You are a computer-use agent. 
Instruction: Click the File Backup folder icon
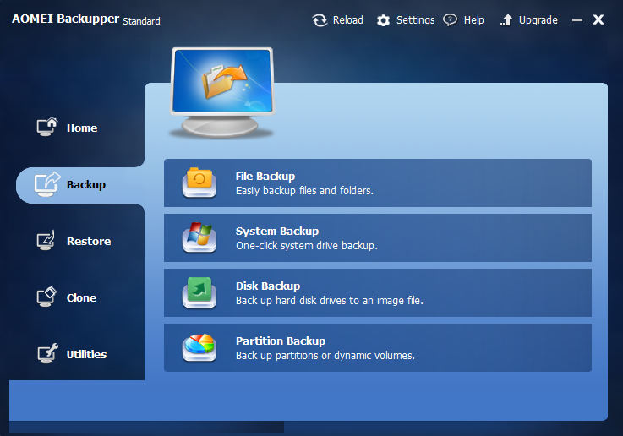(199, 183)
